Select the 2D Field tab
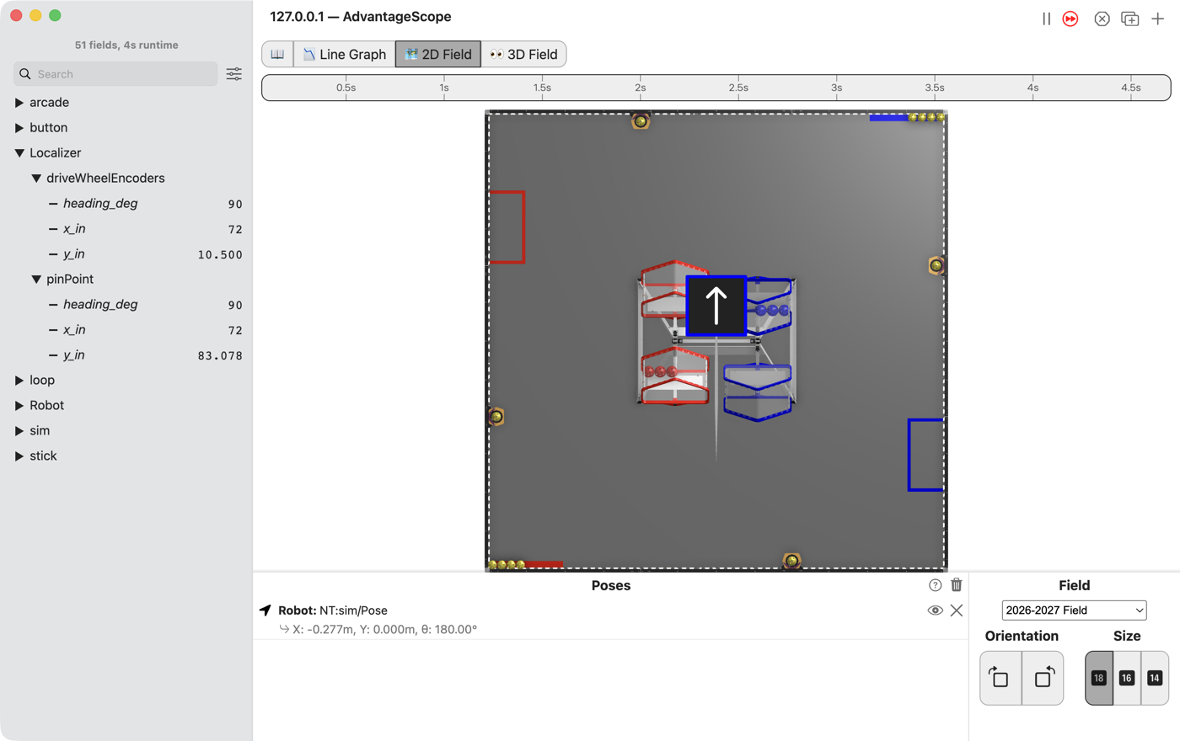Viewport: 1180px width, 741px height. point(438,54)
